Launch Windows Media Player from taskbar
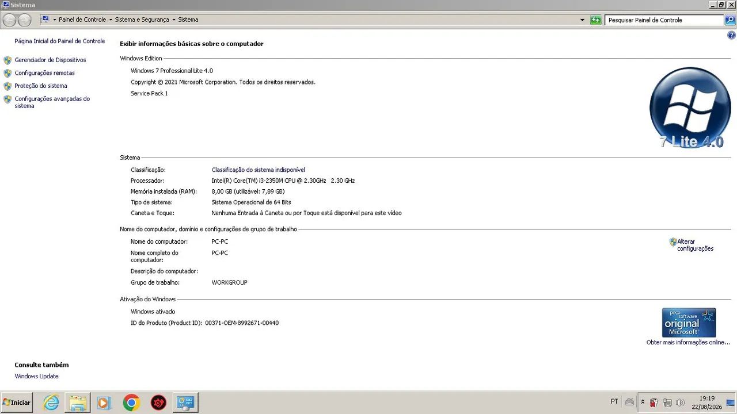 pyautogui.click(x=104, y=402)
